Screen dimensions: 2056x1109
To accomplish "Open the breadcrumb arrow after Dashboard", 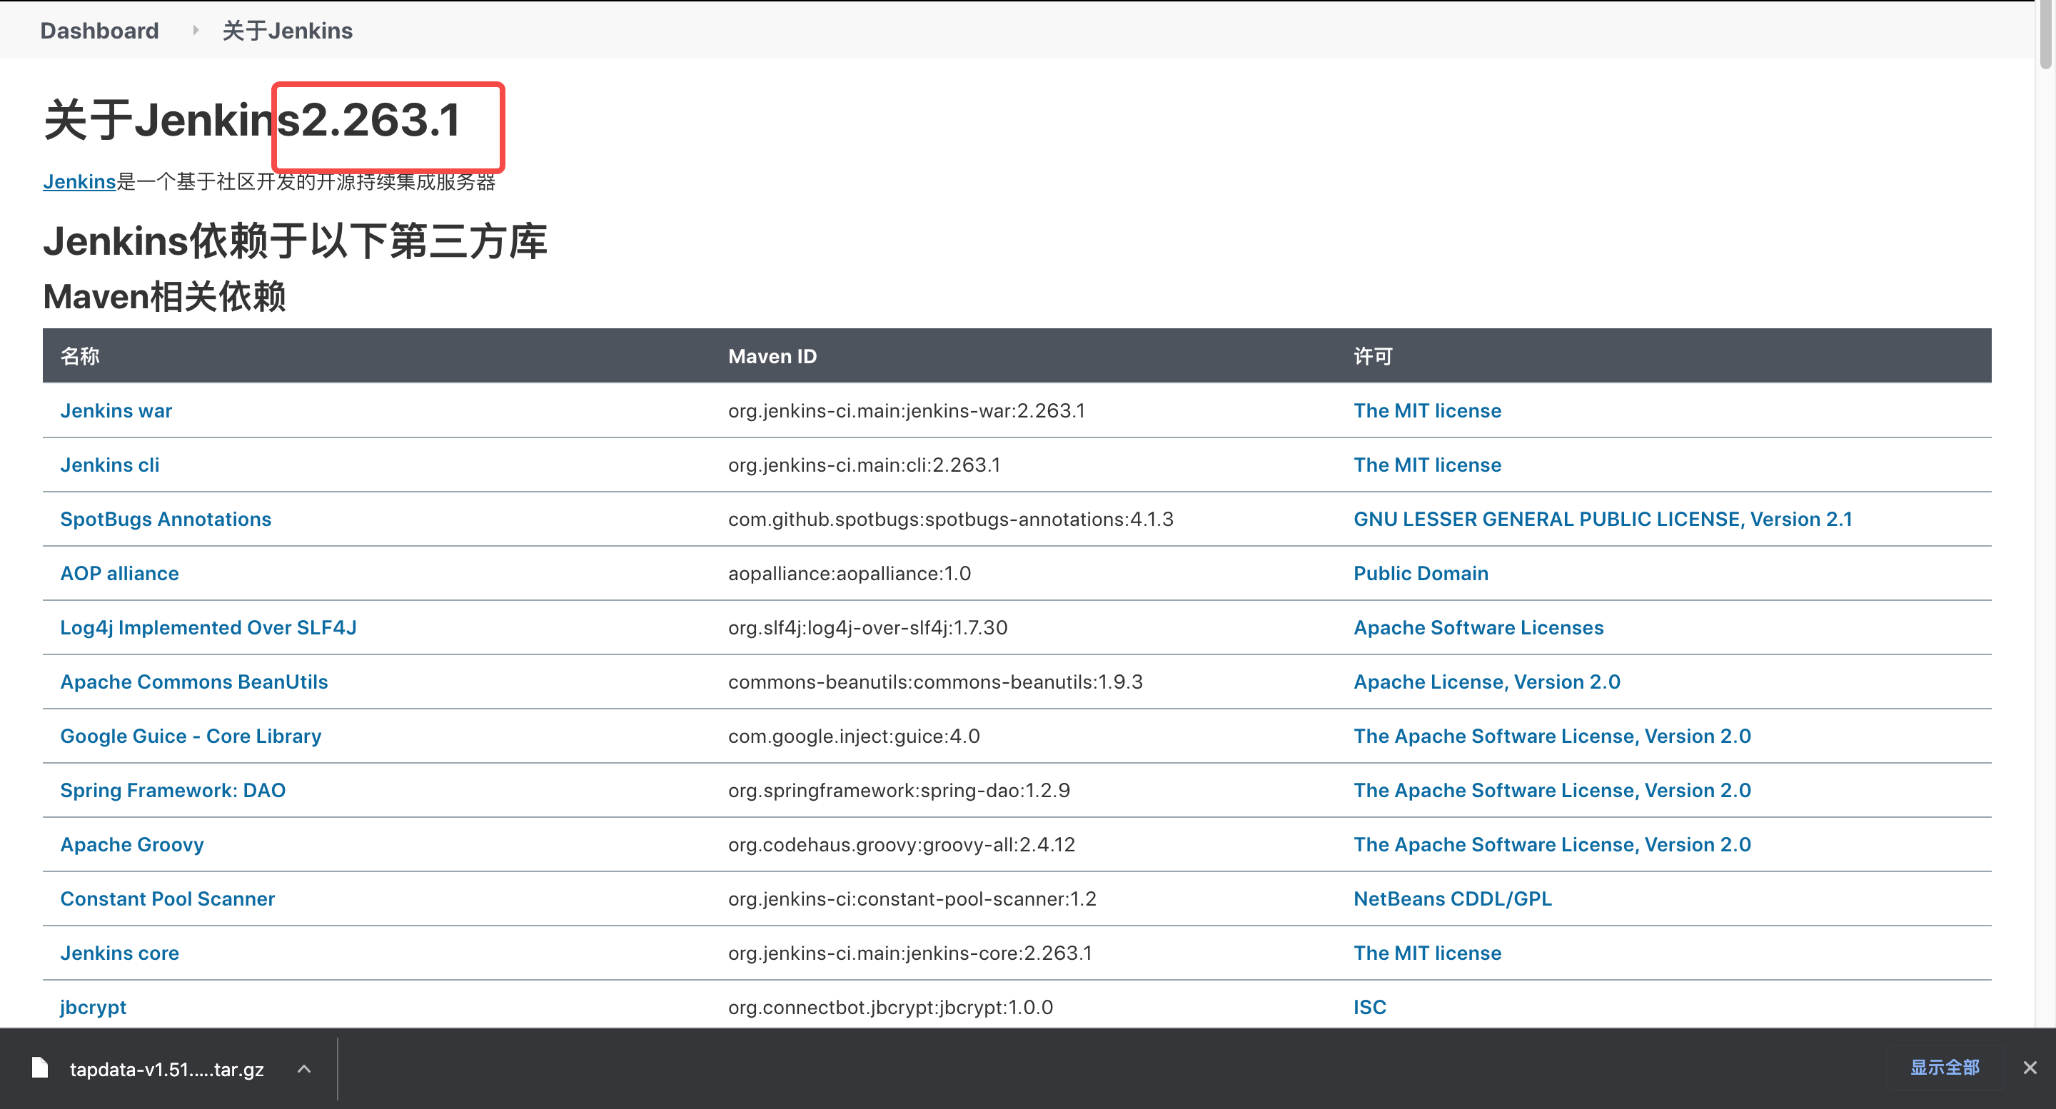I will point(196,30).
